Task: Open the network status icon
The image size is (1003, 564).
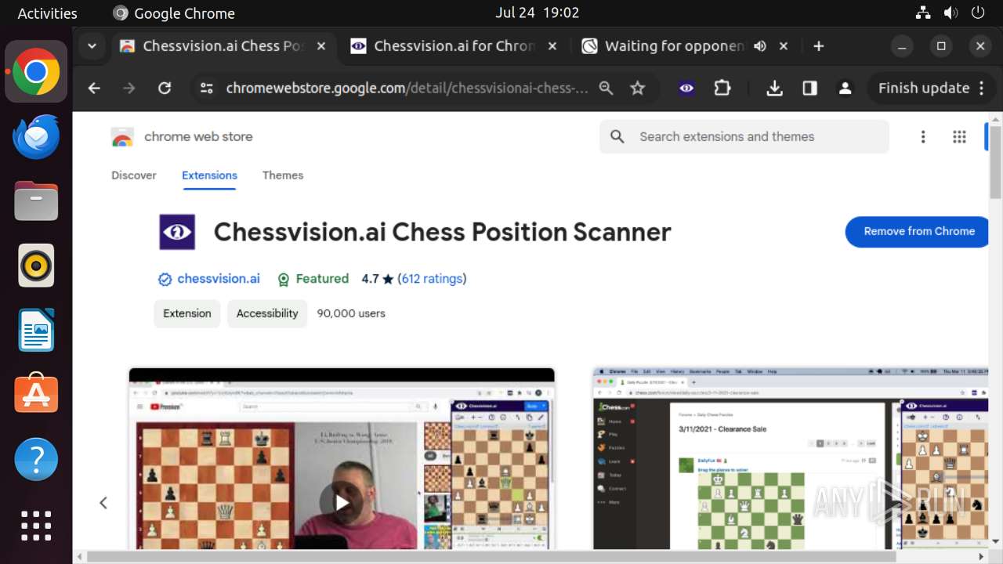Action: coord(923,13)
